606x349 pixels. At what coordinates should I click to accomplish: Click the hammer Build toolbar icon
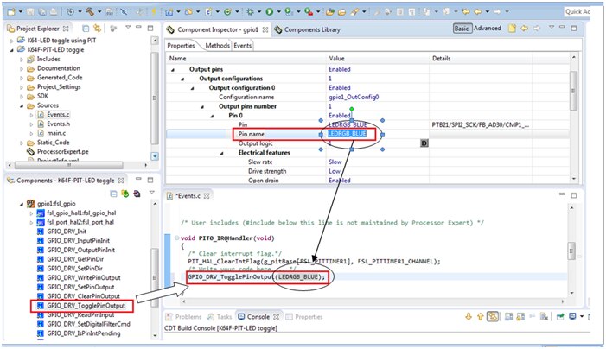coord(90,12)
